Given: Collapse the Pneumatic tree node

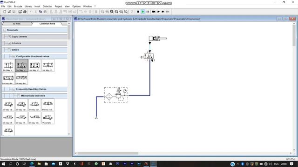Looking at the screenshot, I should pos(5,30).
